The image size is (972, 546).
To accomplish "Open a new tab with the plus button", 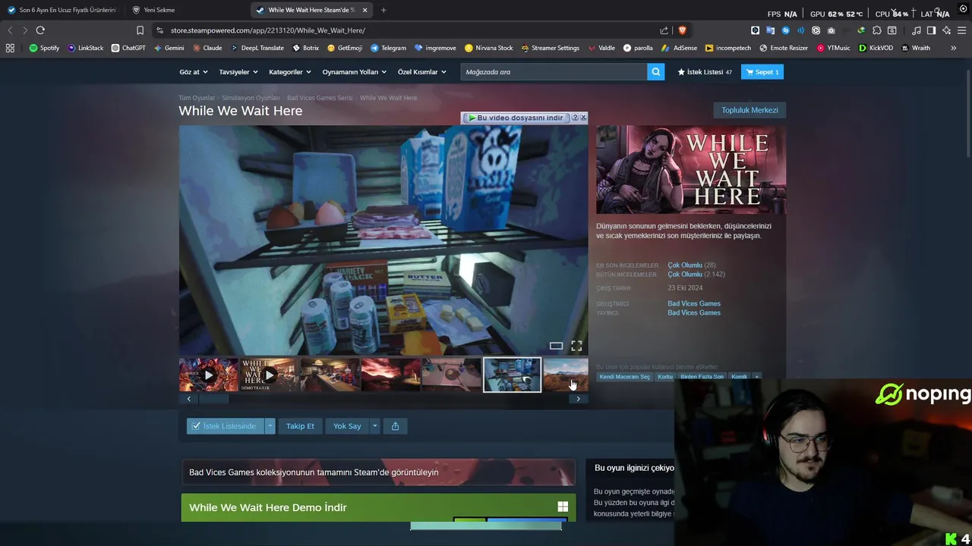I will click(383, 10).
